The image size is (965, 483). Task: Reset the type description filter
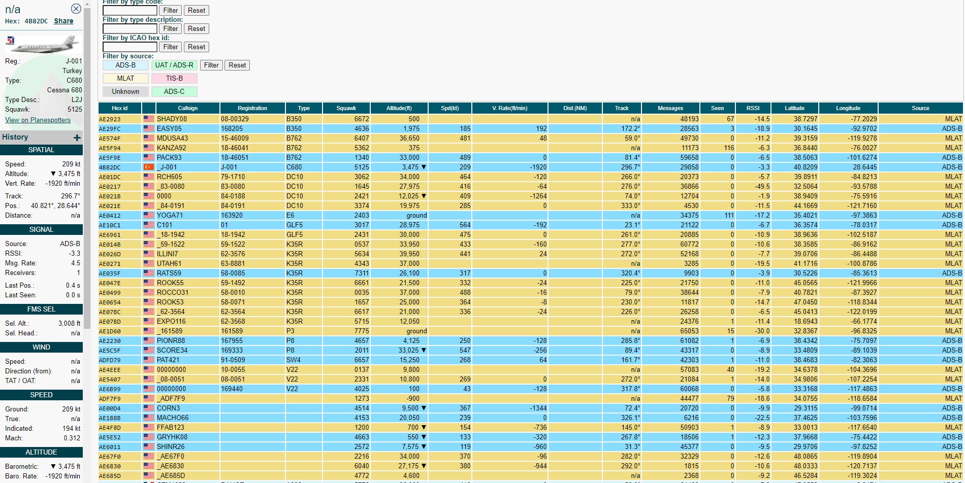(197, 28)
